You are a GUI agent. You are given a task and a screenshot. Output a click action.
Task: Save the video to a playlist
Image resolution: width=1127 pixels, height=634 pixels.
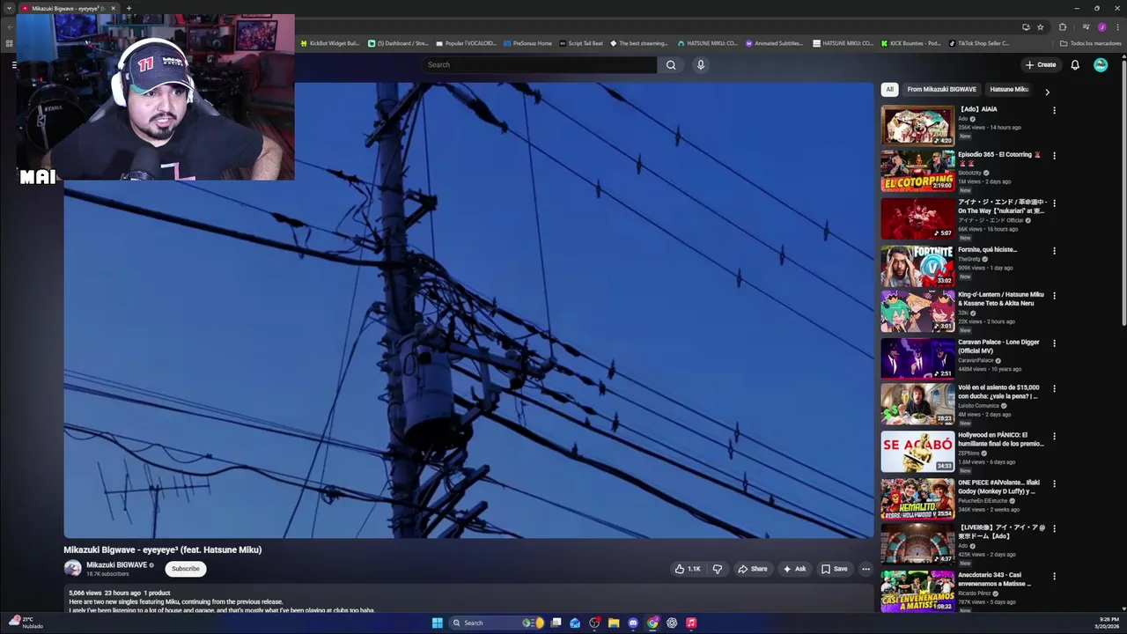(834, 569)
